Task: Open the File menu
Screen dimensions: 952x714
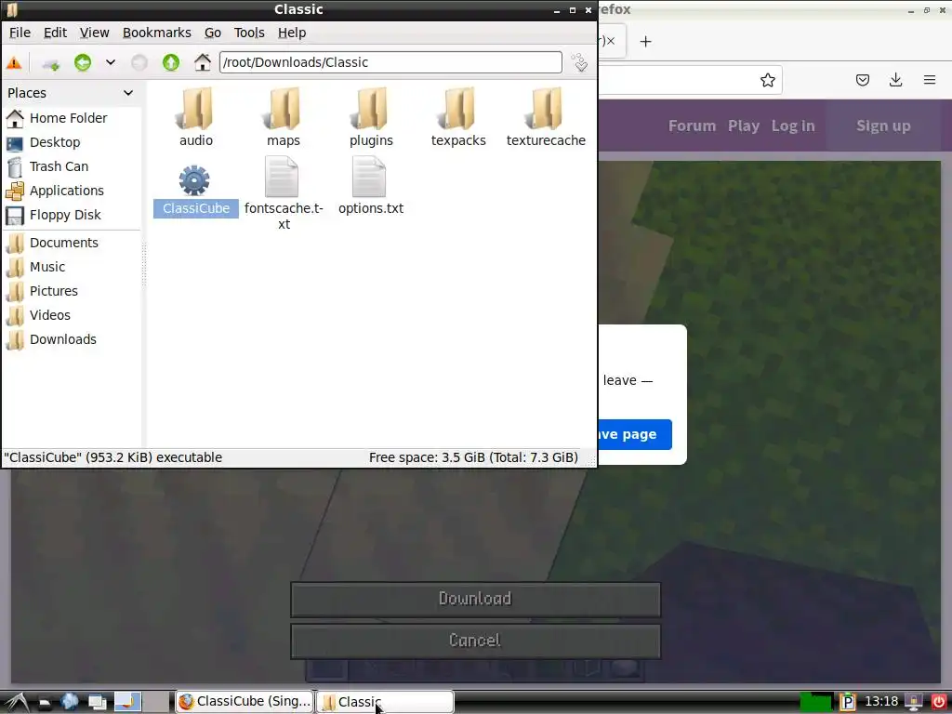Action: pyautogui.click(x=20, y=33)
